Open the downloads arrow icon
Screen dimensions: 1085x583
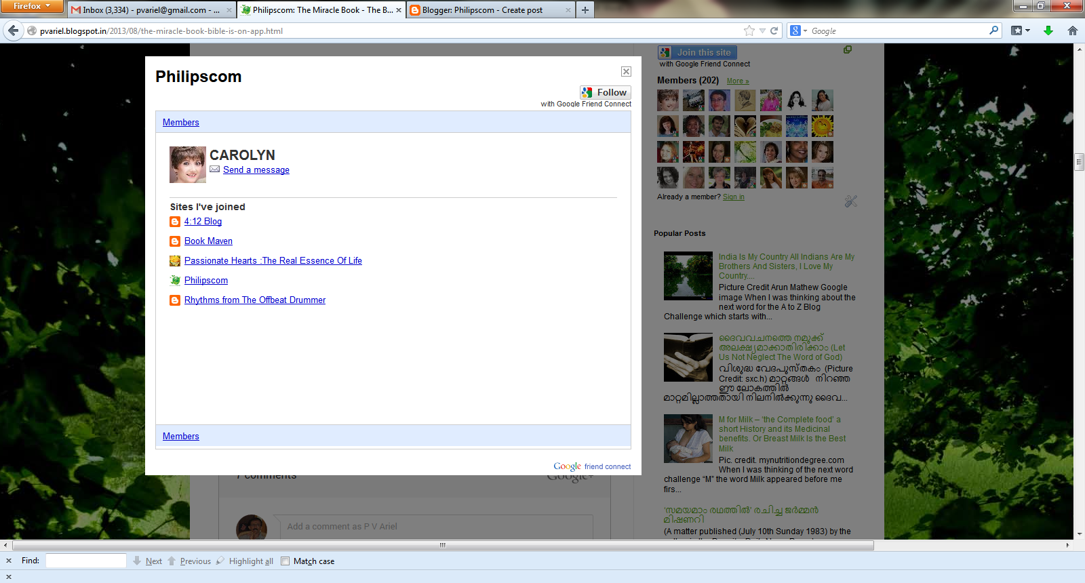(1048, 31)
